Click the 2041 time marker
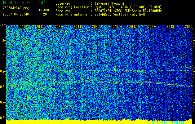Screen dimensions: 195x124 tap(21, 27)
